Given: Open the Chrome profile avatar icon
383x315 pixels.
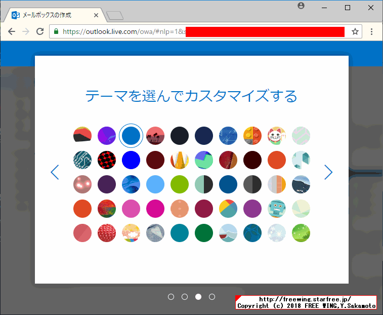Looking at the screenshot, I should 301,6.
